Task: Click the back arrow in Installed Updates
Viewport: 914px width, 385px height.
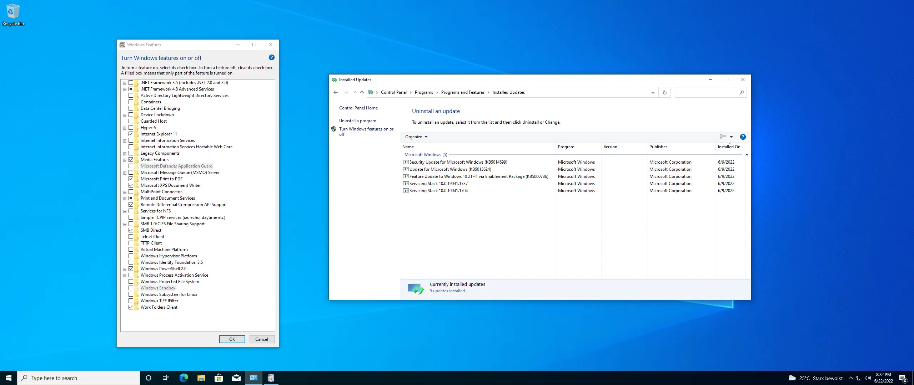Action: coord(336,92)
